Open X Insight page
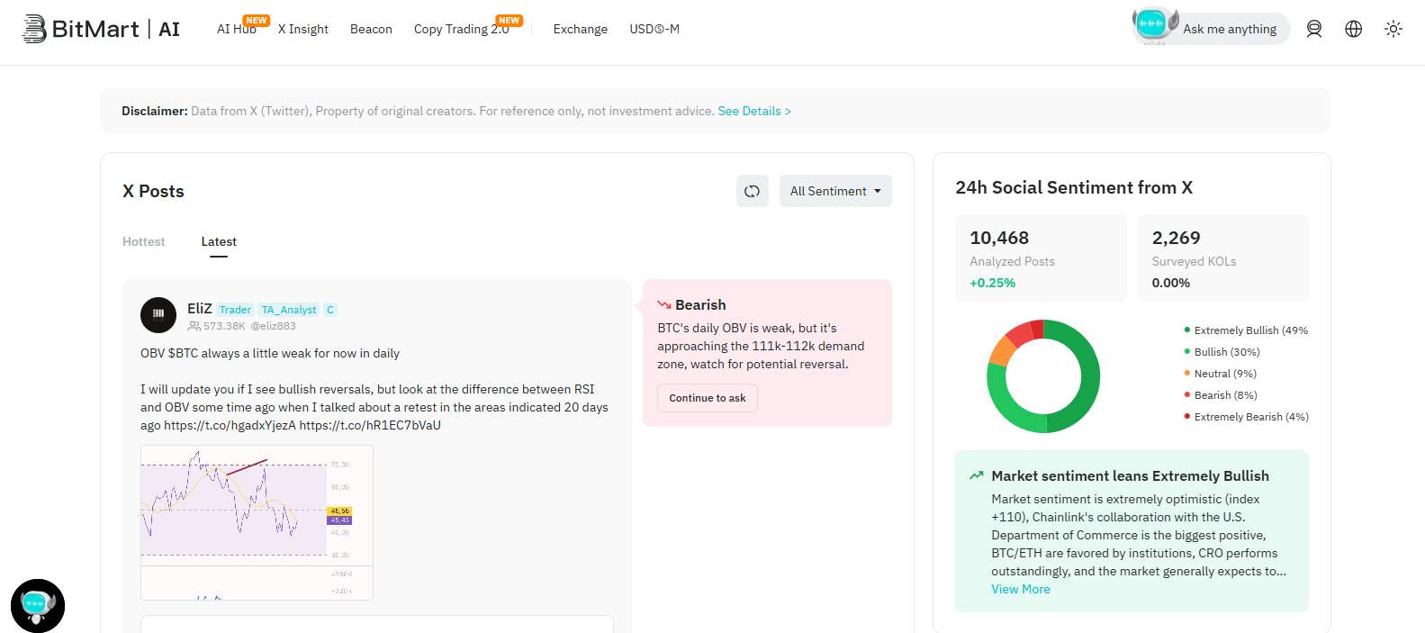 [303, 29]
